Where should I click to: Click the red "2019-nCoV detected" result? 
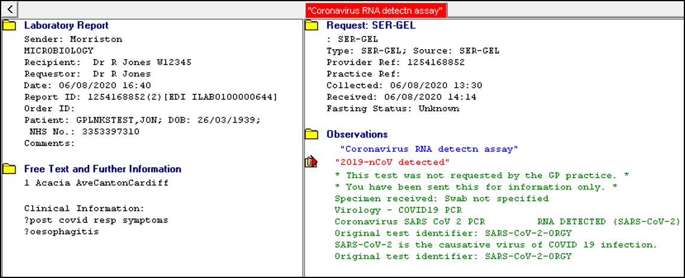click(x=392, y=163)
